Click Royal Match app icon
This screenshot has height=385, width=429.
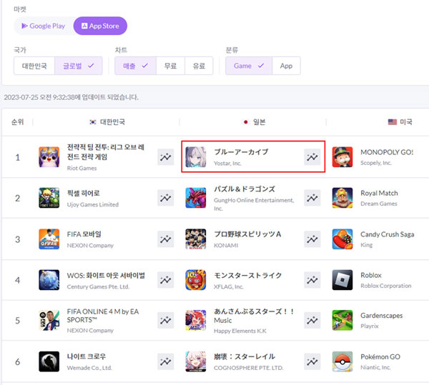pos(342,198)
